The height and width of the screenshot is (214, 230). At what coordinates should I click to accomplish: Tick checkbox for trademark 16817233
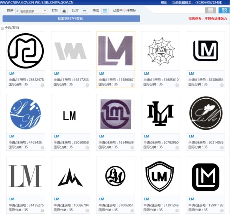click(87, 85)
